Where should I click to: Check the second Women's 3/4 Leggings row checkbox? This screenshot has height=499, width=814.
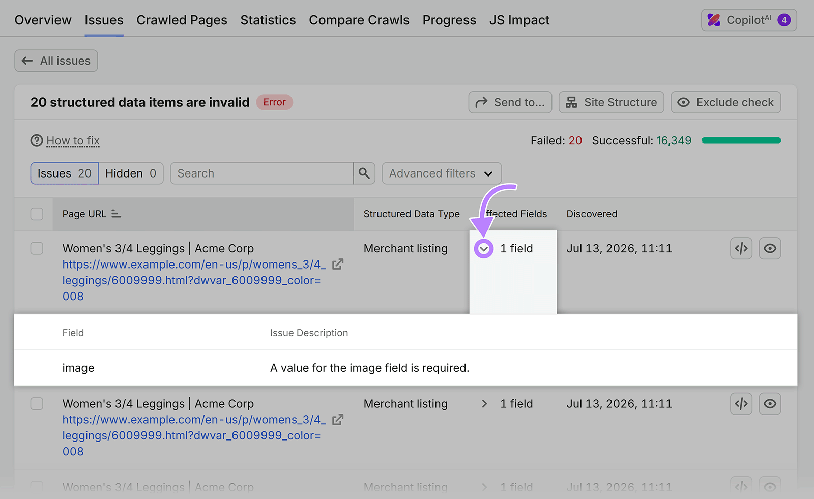(x=37, y=403)
